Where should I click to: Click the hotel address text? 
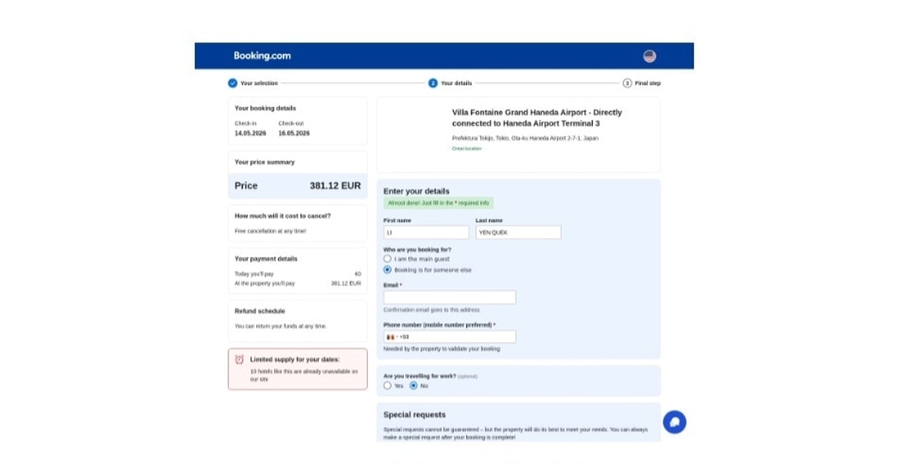525,138
